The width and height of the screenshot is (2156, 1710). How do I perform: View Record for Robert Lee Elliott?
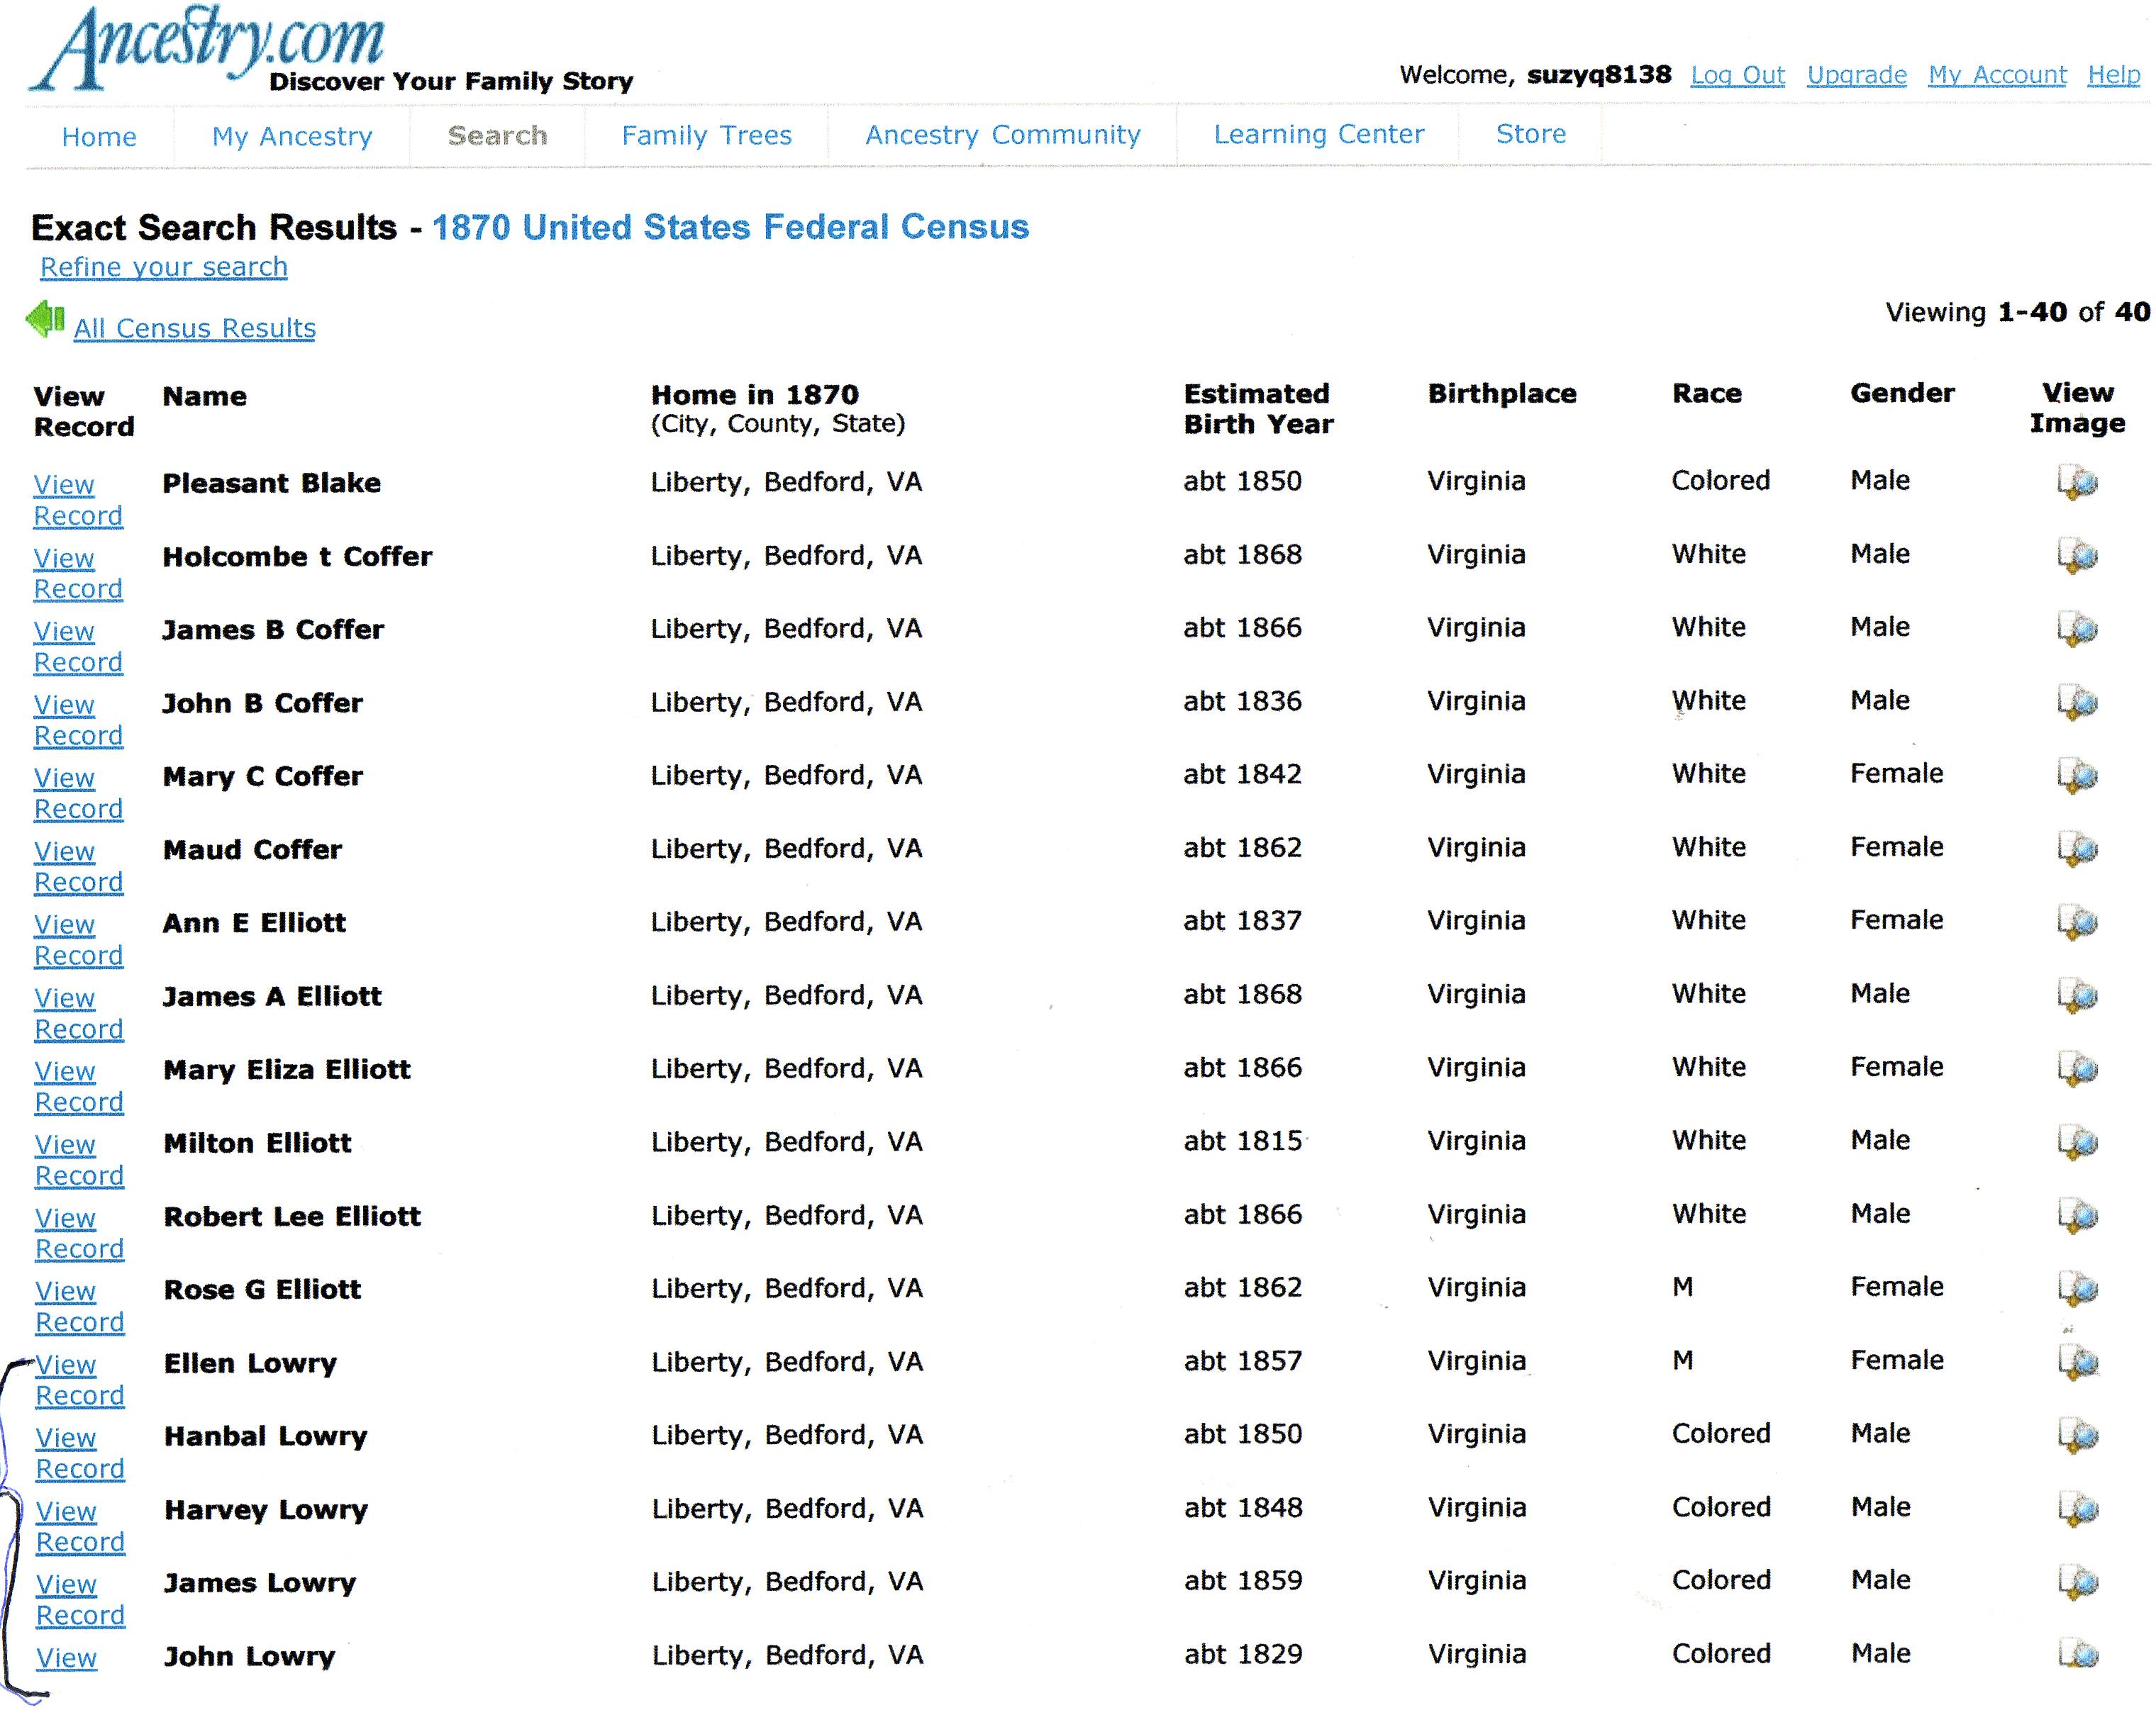click(79, 1234)
